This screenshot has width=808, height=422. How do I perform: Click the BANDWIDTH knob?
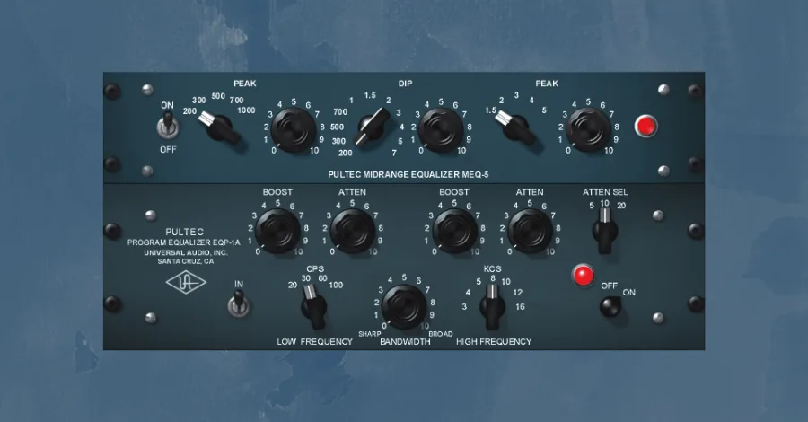click(x=404, y=306)
